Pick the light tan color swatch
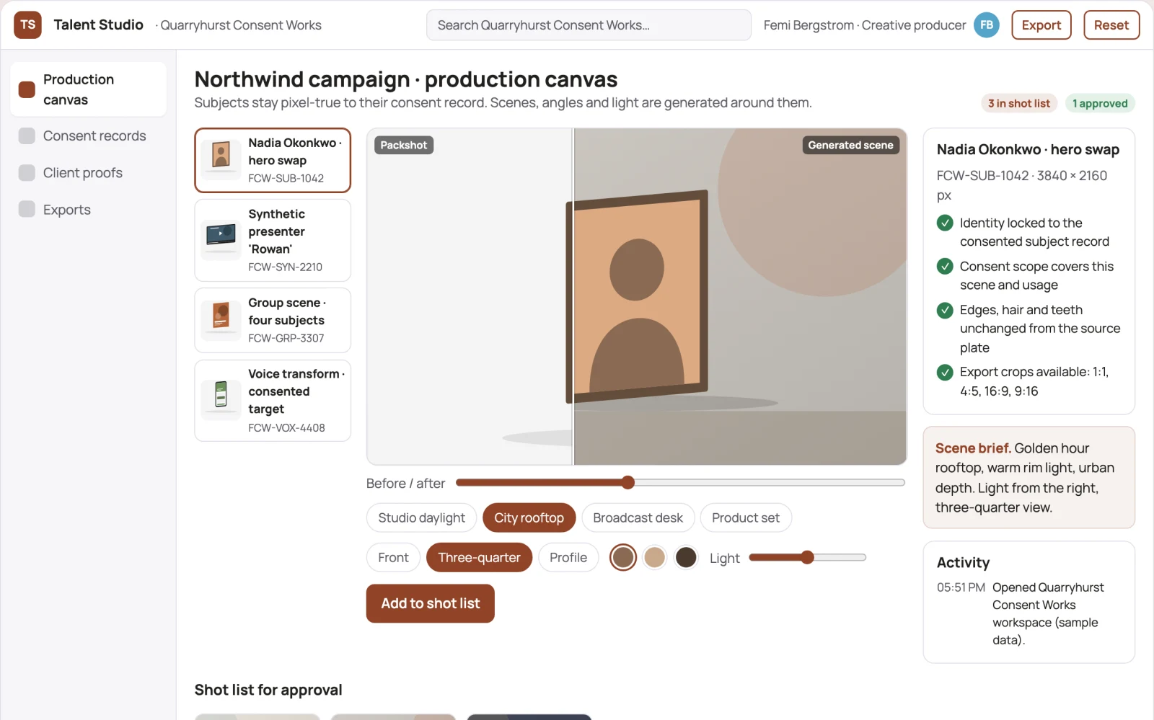This screenshot has width=1154, height=720. coord(654,557)
